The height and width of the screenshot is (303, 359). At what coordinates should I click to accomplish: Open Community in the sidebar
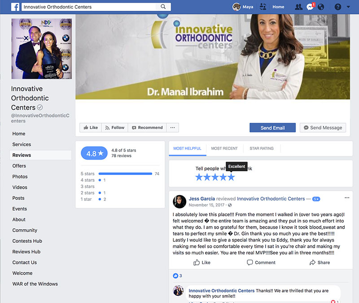pyautogui.click(x=25, y=230)
